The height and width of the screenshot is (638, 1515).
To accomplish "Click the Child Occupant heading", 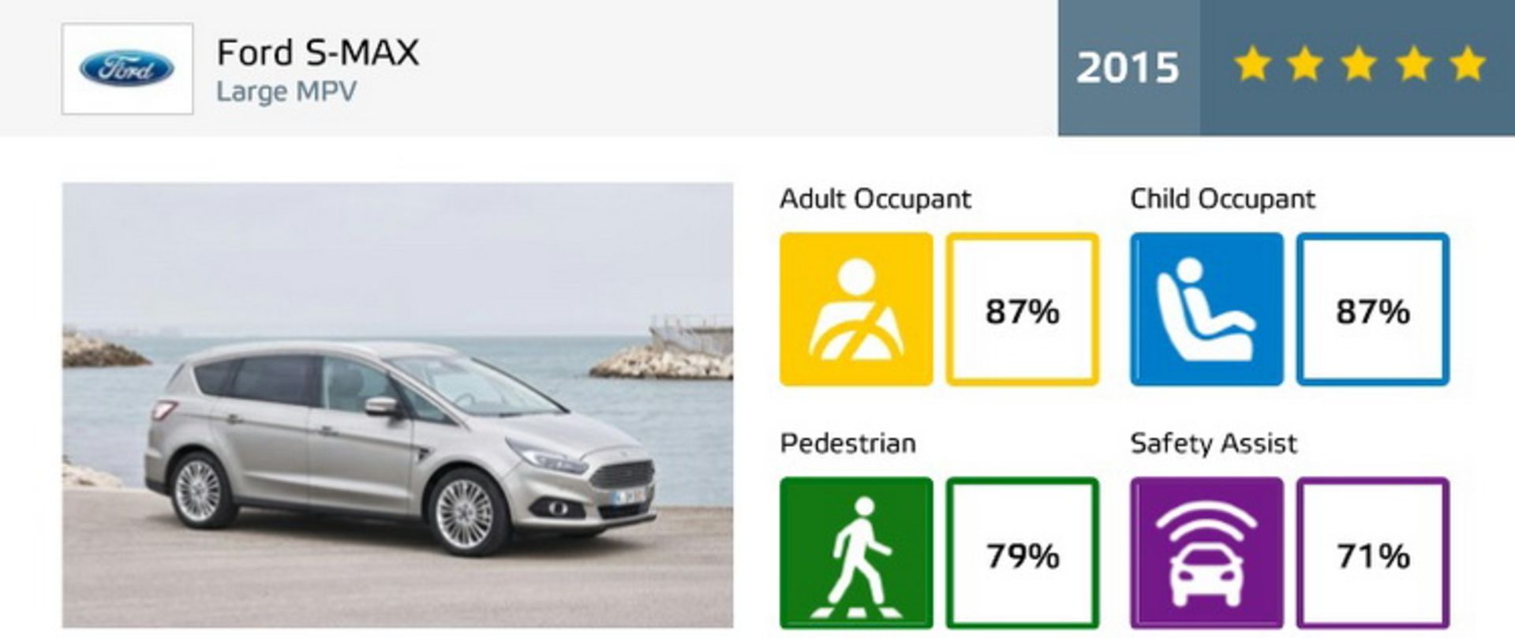I will [x=1222, y=199].
